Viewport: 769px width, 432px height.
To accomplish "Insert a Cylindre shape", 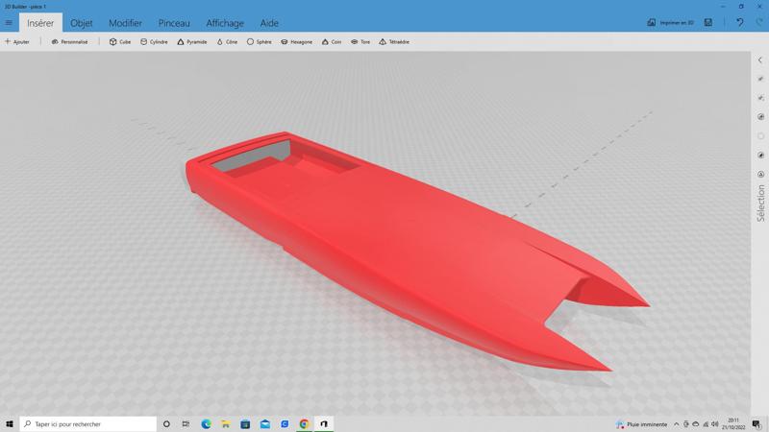I will coord(154,42).
